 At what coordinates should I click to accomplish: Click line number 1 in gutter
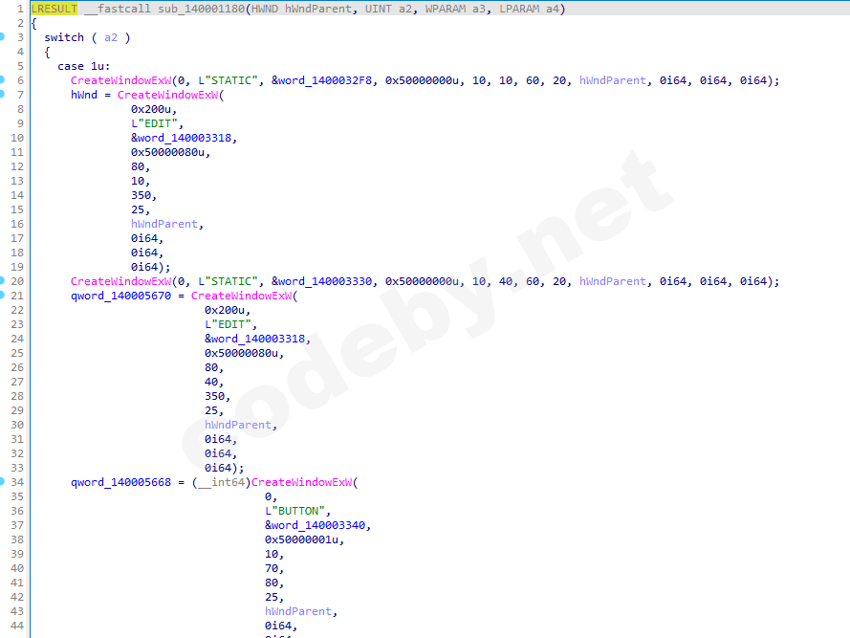20,9
